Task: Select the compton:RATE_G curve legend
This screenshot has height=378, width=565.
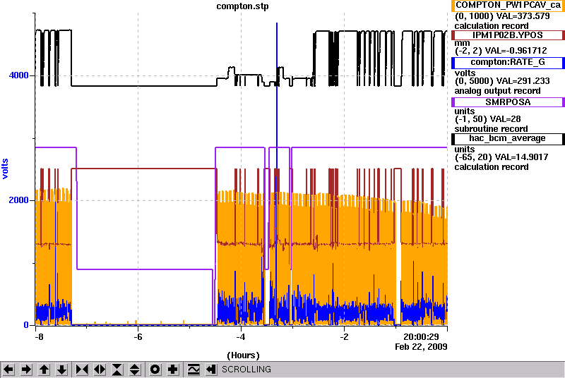Action: (x=508, y=63)
